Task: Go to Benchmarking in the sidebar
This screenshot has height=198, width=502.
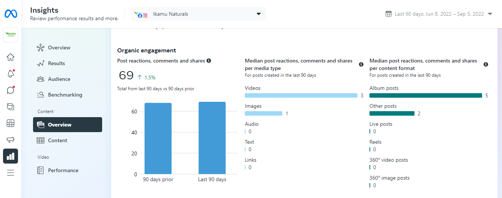Action: [65, 95]
